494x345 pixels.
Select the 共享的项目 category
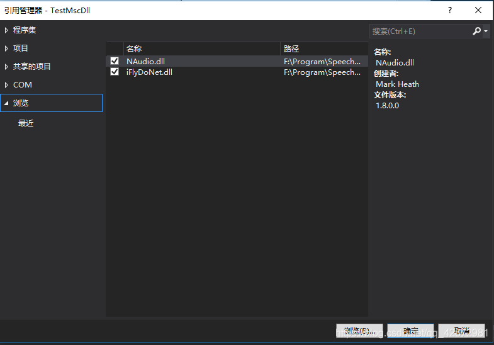[x=32, y=67]
